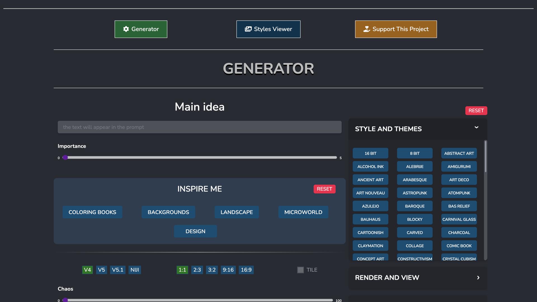Reset the Inspire Me selections
The width and height of the screenshot is (537, 302).
[324, 189]
